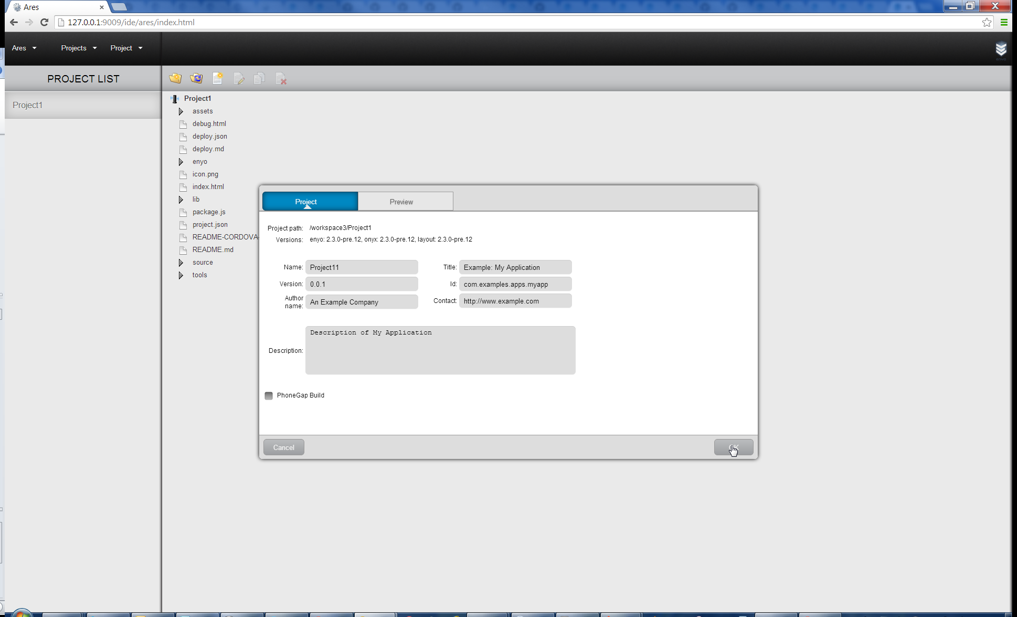Expand the source folder in project tree
1017x617 pixels.
[x=180, y=263]
